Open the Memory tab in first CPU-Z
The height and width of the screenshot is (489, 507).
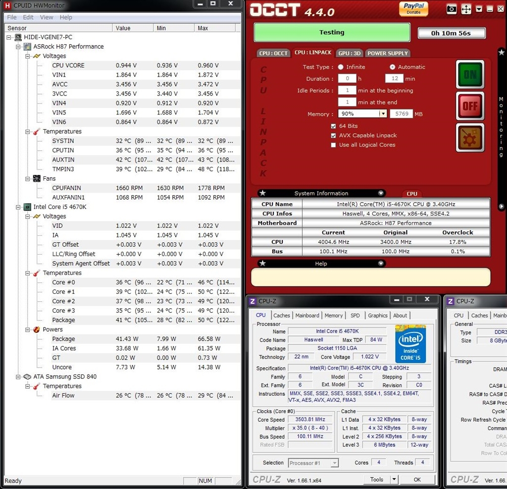(x=333, y=316)
